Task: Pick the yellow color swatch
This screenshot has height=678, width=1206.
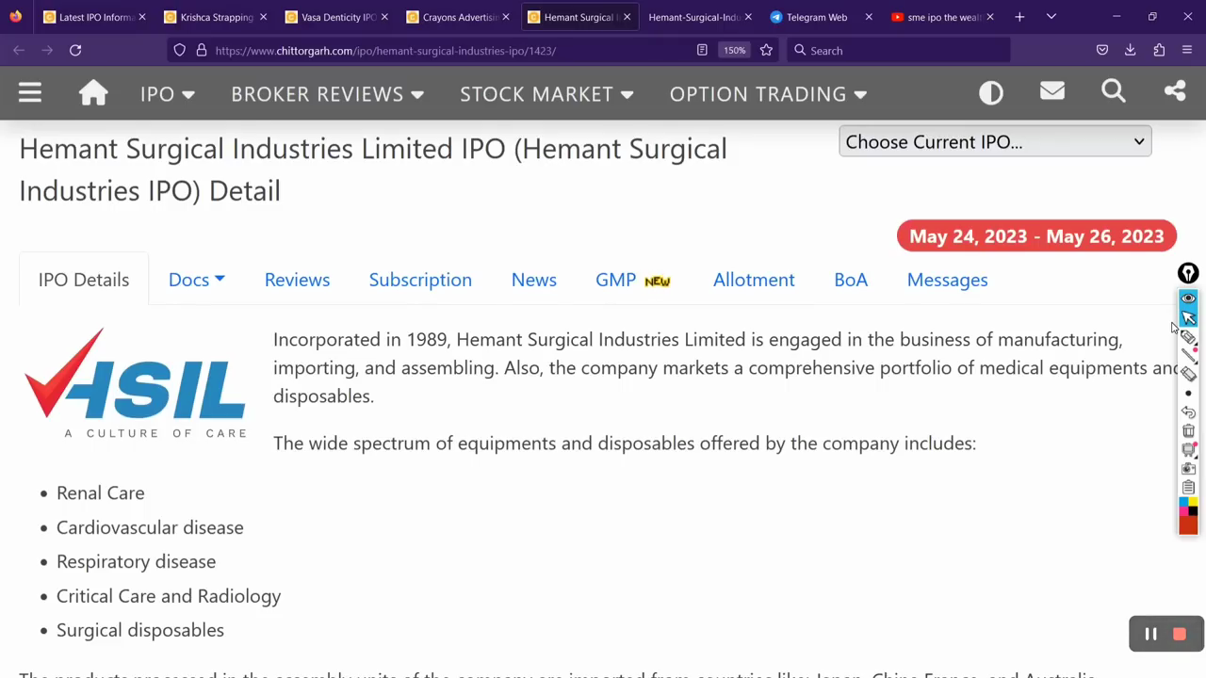Action: coord(1193,502)
